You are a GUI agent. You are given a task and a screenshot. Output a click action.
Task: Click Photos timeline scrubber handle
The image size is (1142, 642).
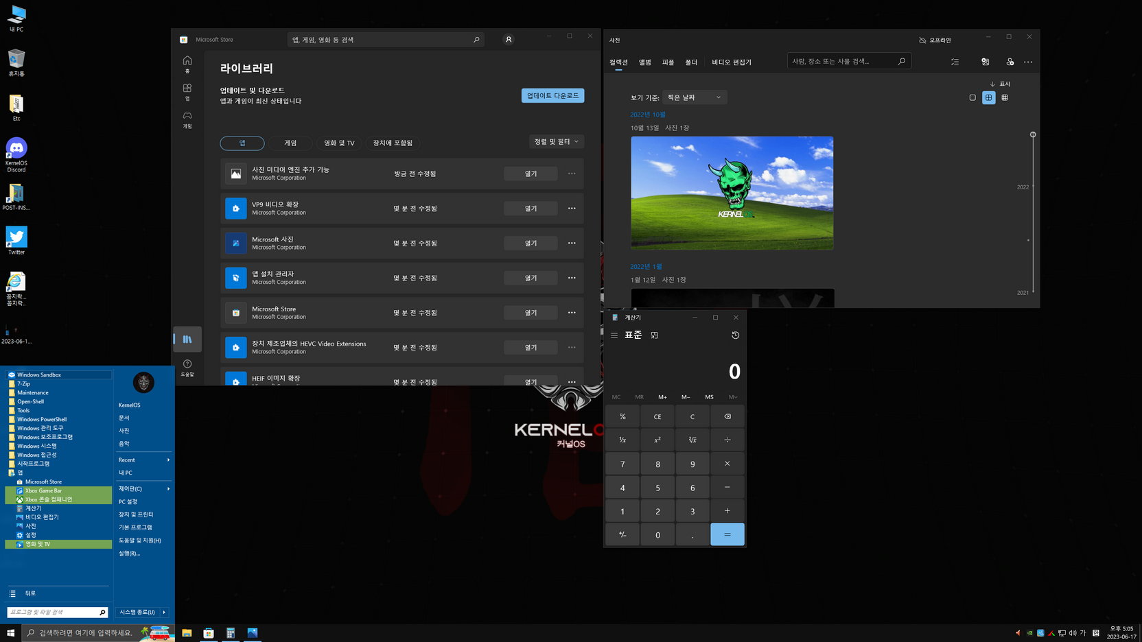click(x=1033, y=134)
